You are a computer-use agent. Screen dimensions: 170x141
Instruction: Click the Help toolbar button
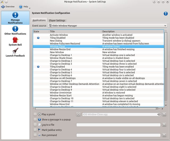24,7
